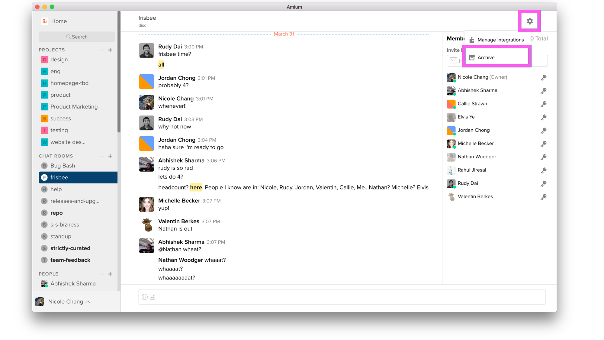Open the emoji picker icon
Image resolution: width=604 pixels, height=340 pixels.
(145, 297)
